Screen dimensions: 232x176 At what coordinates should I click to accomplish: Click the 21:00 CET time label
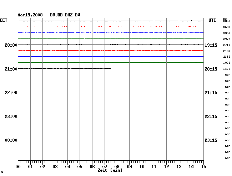[11, 69]
